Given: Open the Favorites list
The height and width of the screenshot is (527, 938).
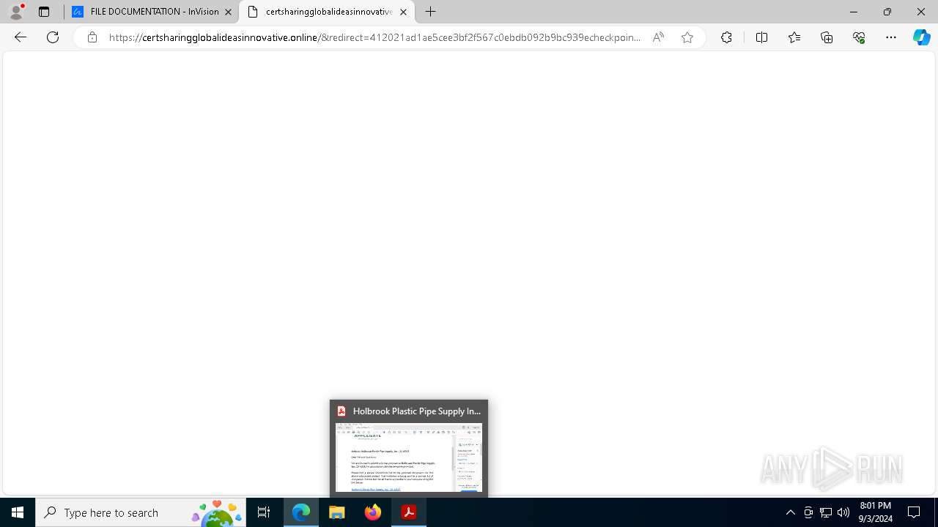Looking at the screenshot, I should click(x=794, y=37).
